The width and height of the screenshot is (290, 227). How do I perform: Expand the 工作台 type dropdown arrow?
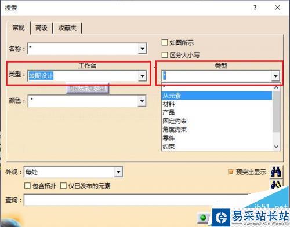coord(142,76)
